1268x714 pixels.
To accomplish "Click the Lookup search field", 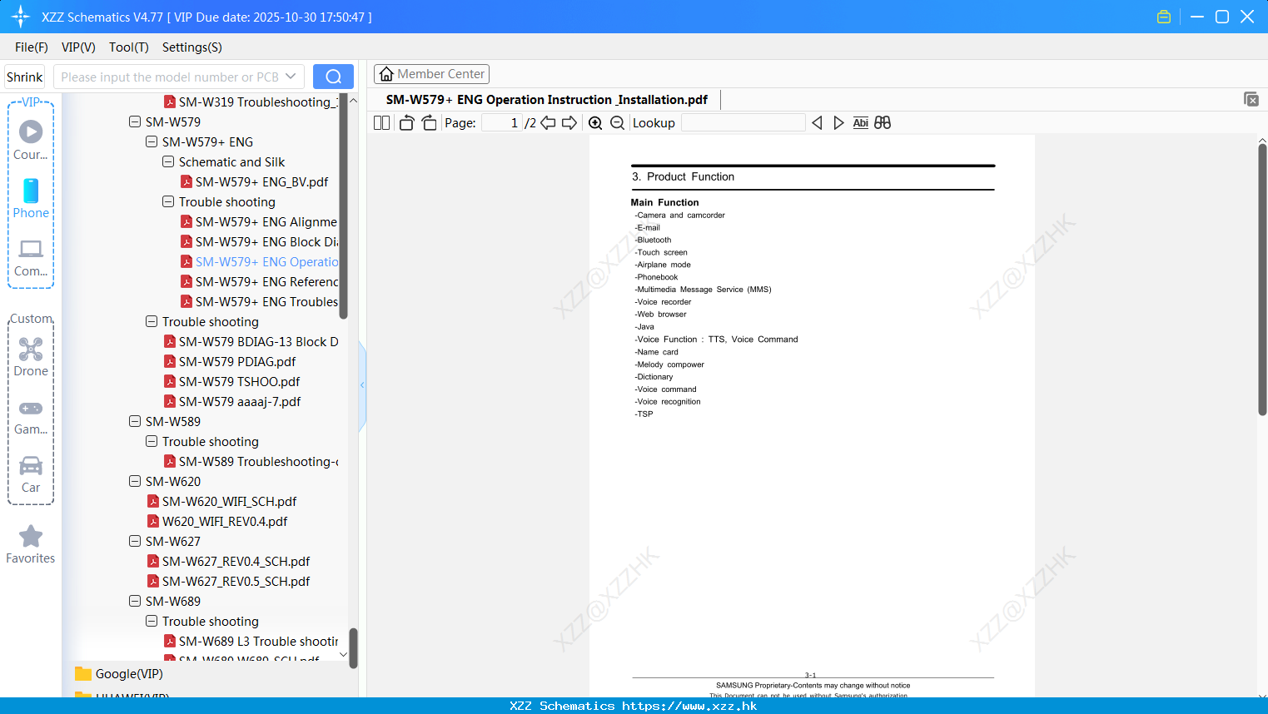I will click(743, 122).
